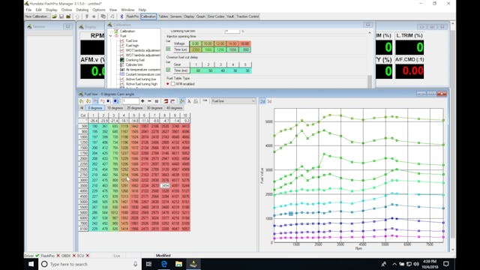Click the Task View taskbar icon
480x270 pixels.
click(148, 264)
